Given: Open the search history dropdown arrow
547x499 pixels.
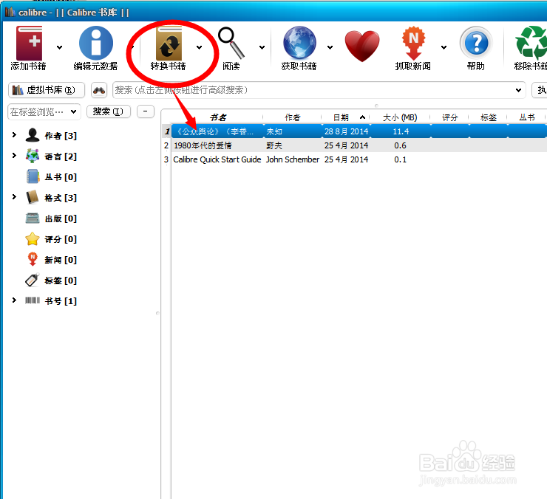Looking at the screenshot, I should pyautogui.click(x=518, y=90).
